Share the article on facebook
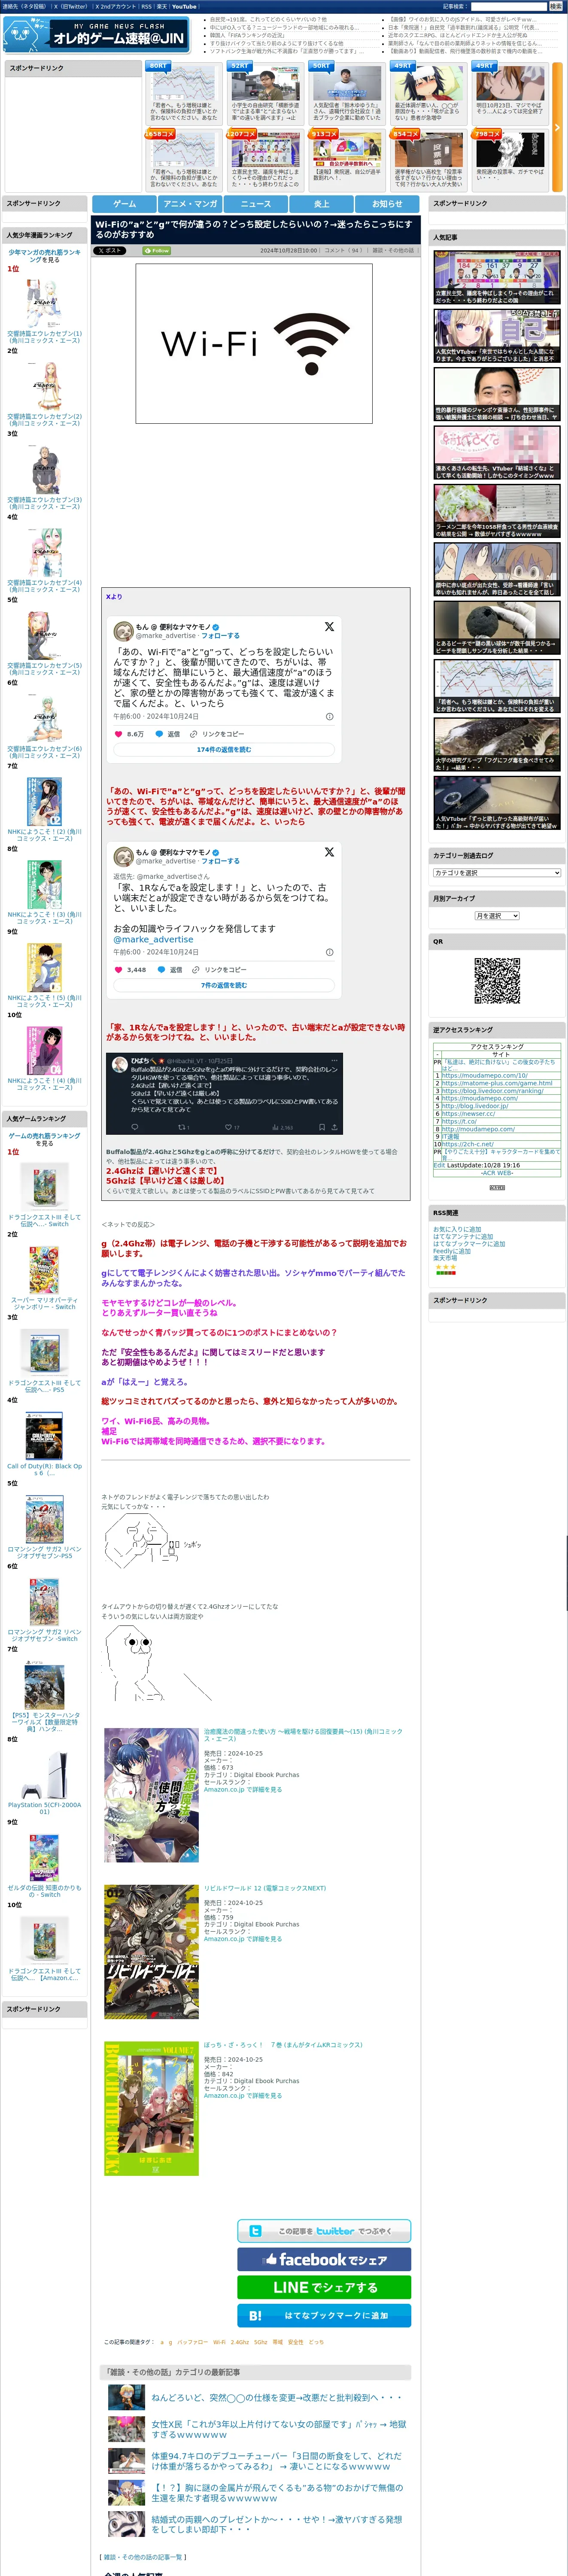Image resolution: width=568 pixels, height=2576 pixels. 324,2259
